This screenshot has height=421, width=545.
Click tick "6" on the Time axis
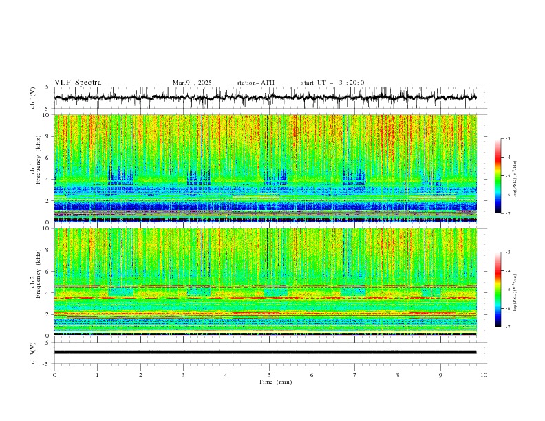click(x=312, y=375)
